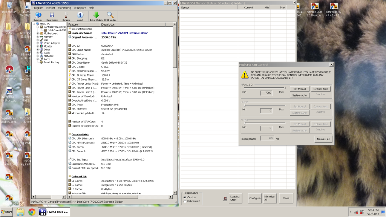The height and width of the screenshot is (217, 386).
Task: Click the Respin period input field
Action: [267, 138]
